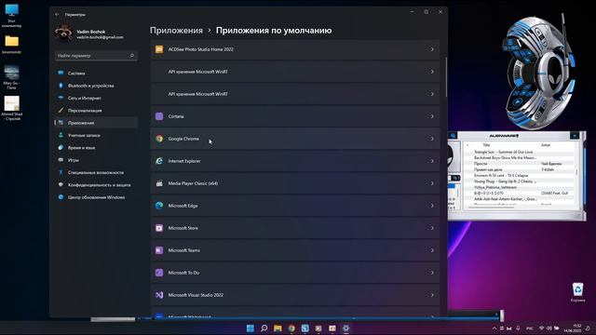Click the Microsoft Store icon in list
The width and height of the screenshot is (596, 335).
coord(159,228)
